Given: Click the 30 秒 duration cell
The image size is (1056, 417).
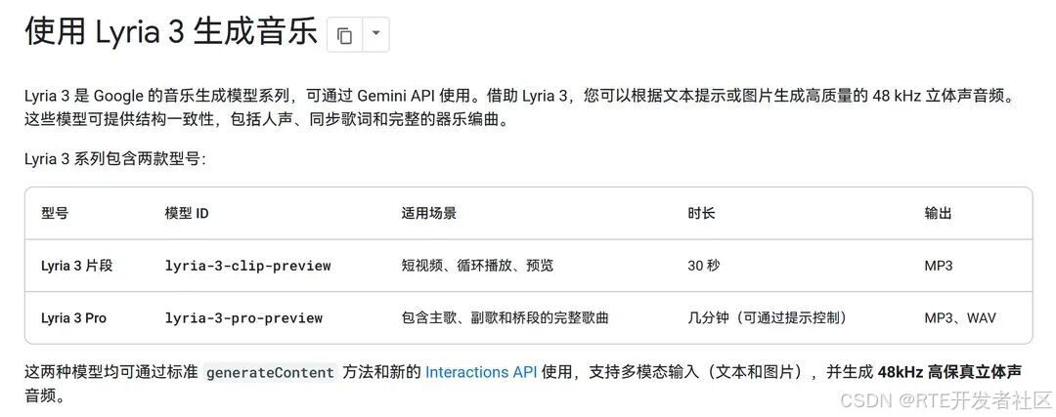Looking at the screenshot, I should click(x=704, y=266).
